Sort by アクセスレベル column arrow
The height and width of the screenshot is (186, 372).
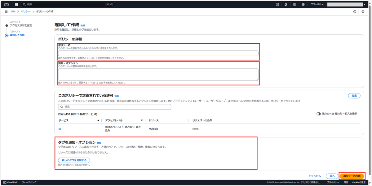click(x=142, y=120)
